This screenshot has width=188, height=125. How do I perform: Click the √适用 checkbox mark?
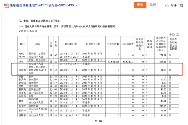pos(22,31)
